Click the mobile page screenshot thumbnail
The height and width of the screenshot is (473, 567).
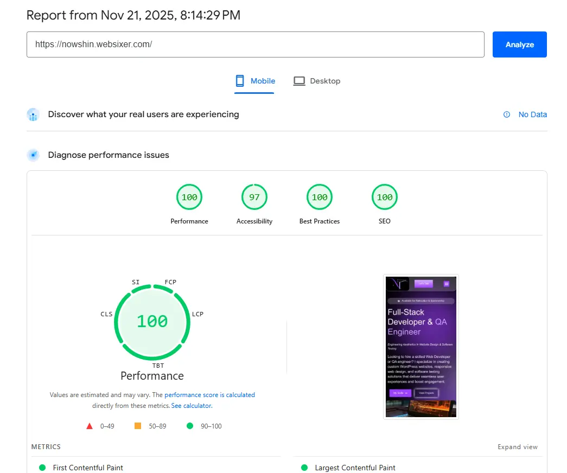(421, 347)
